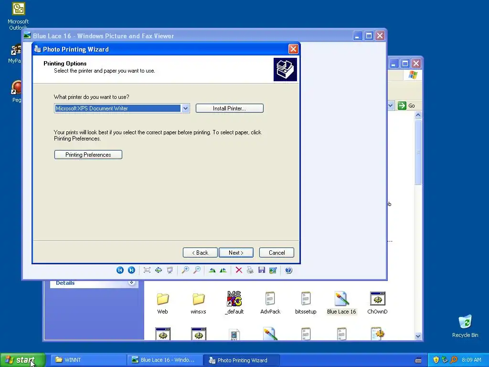This screenshot has height=367, width=489.
Task: Open the Web folder in WINNT window
Action: pos(162,303)
